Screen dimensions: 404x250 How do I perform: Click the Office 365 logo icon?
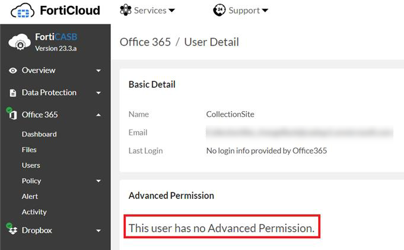12,115
